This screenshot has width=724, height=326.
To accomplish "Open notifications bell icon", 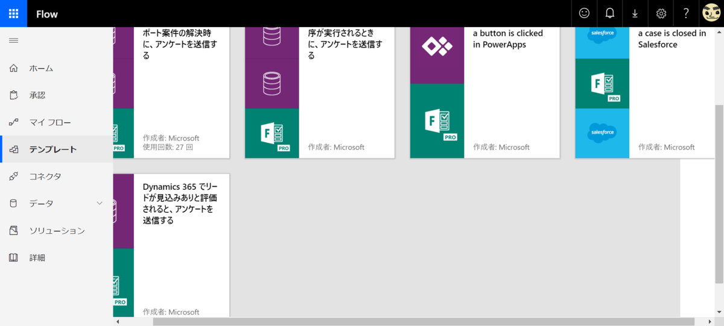I will pos(610,13).
